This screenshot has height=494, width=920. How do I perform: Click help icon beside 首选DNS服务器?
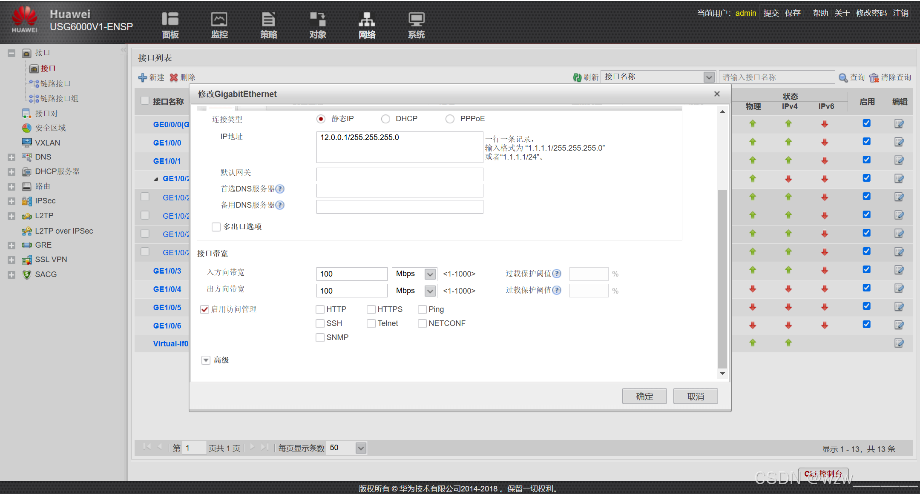pos(280,189)
